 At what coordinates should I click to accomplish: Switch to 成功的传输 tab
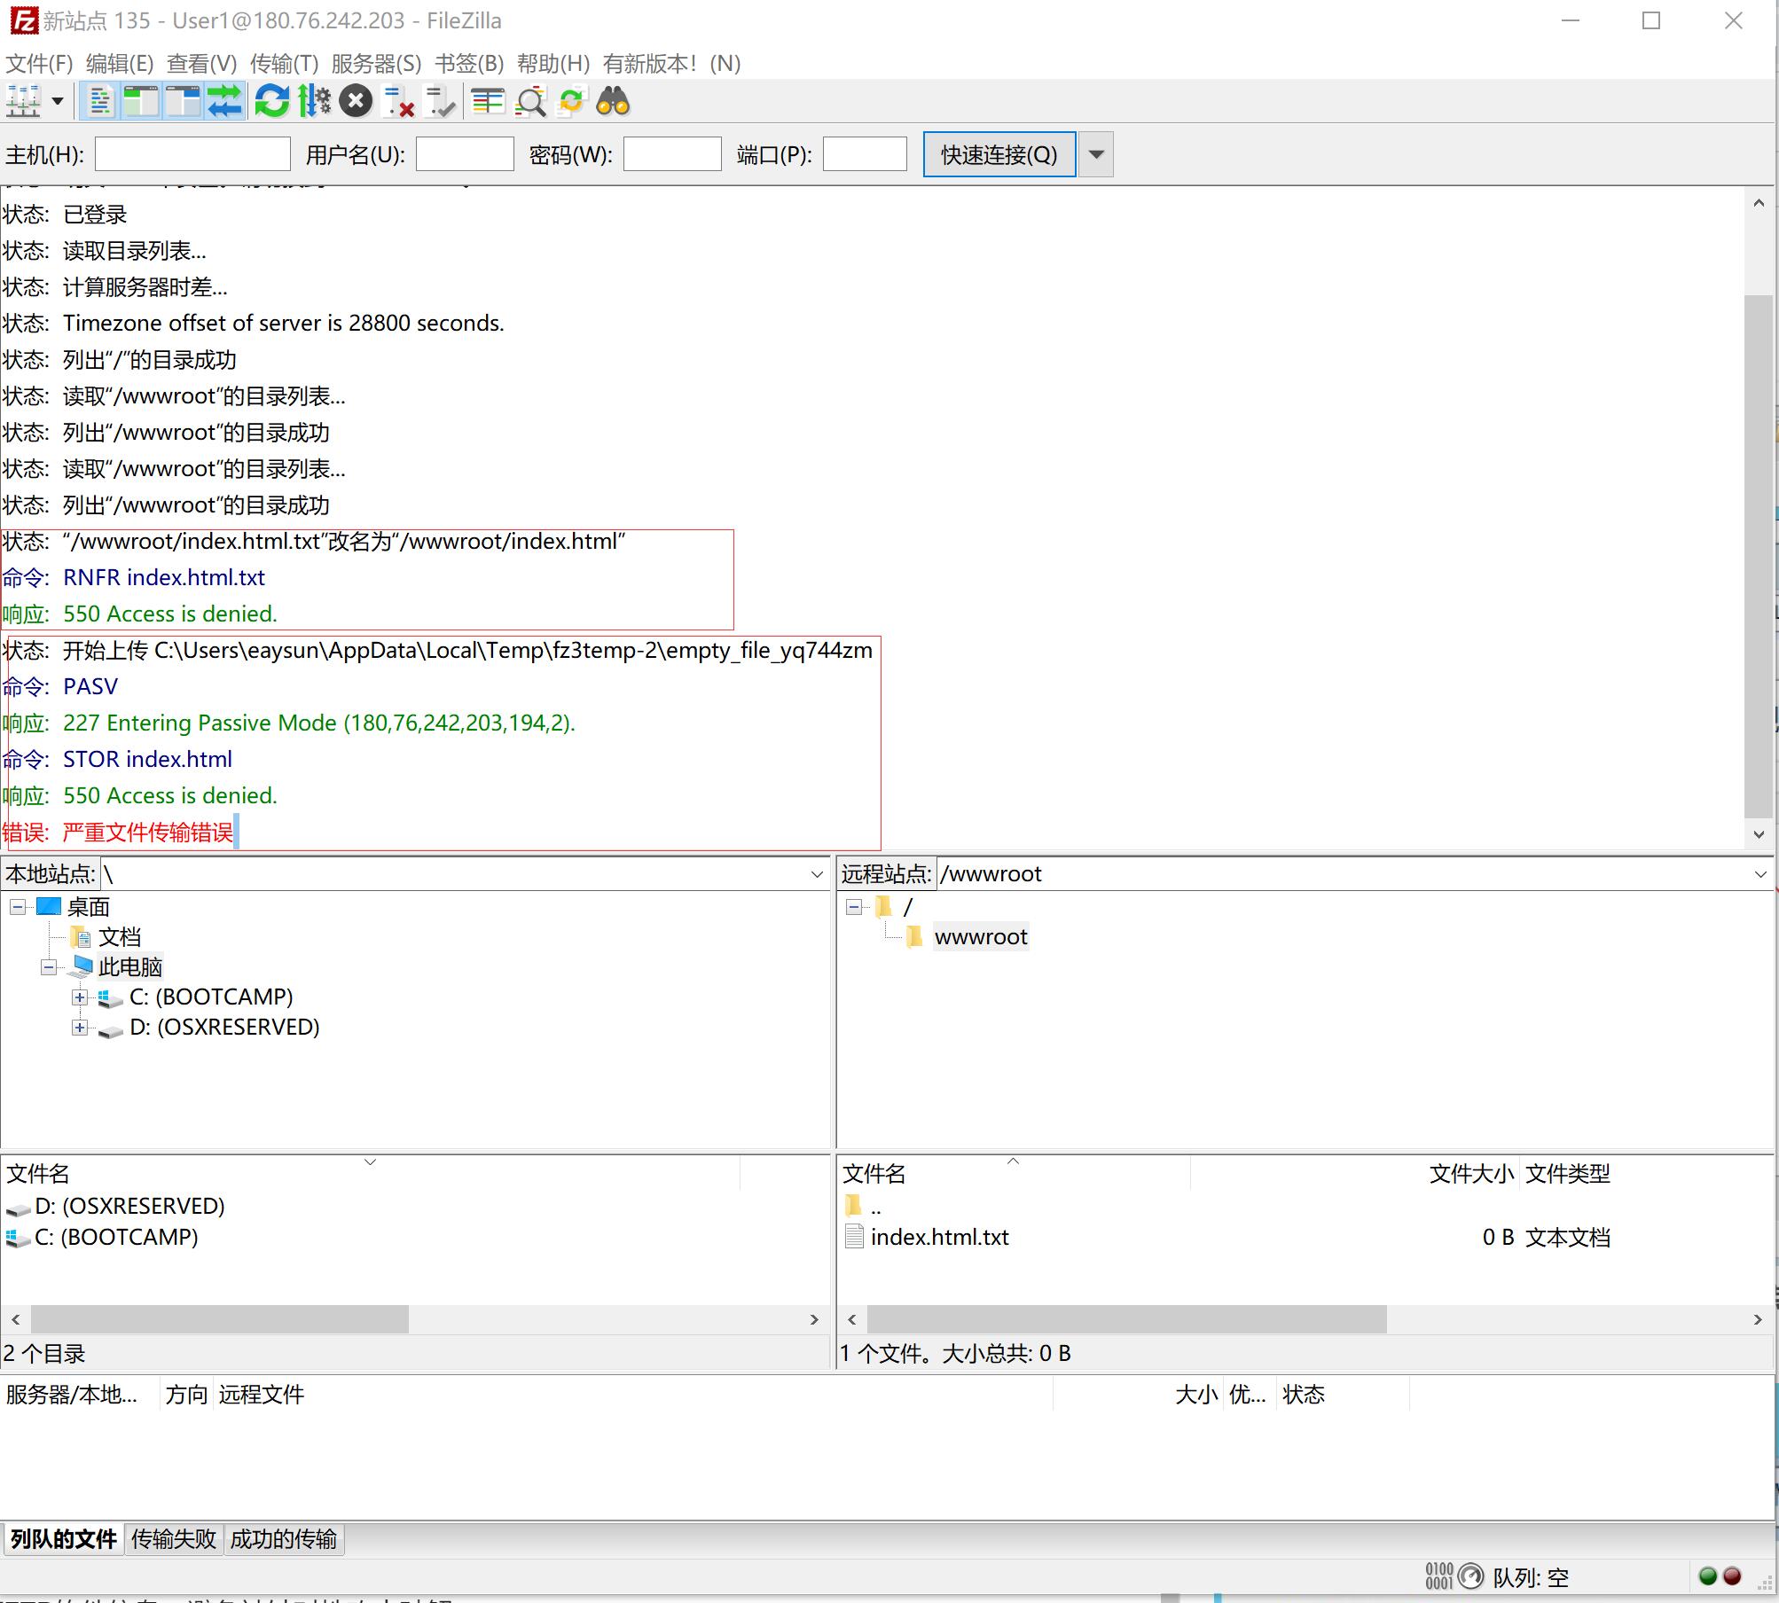click(284, 1540)
